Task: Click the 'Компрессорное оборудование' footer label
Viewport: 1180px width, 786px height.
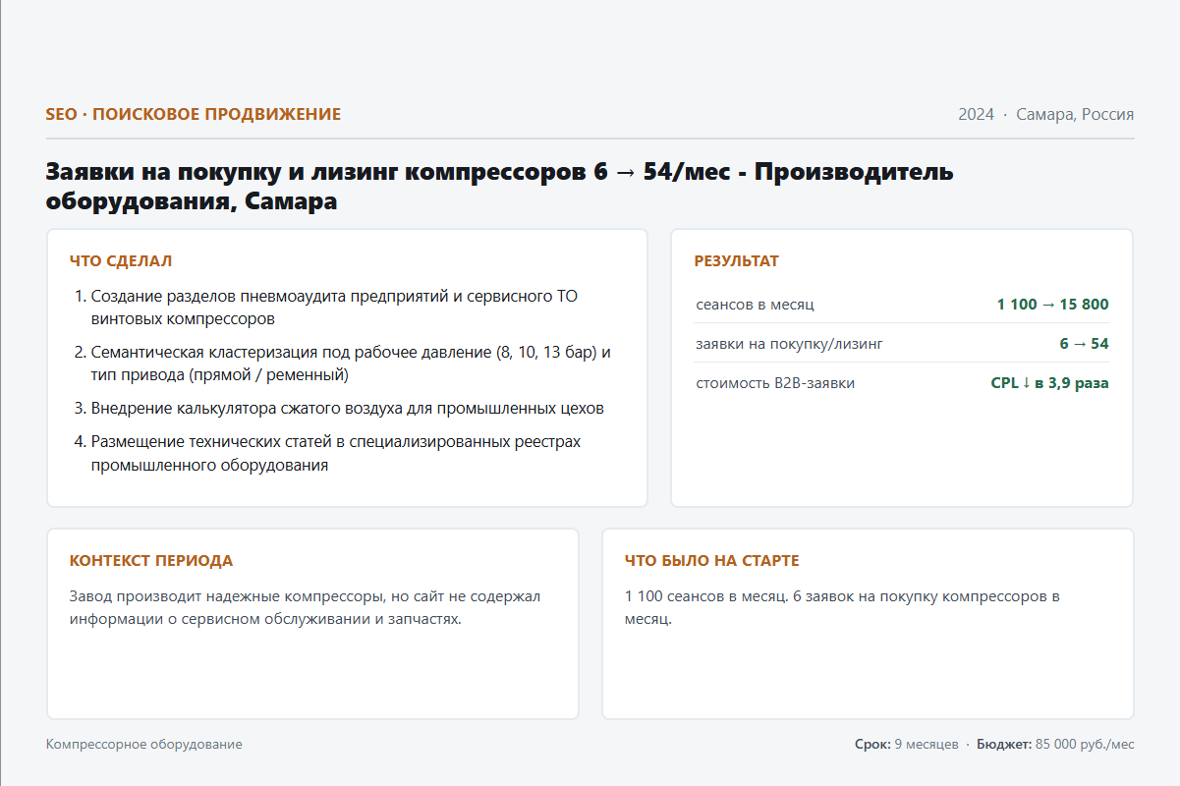Action: click(x=144, y=745)
